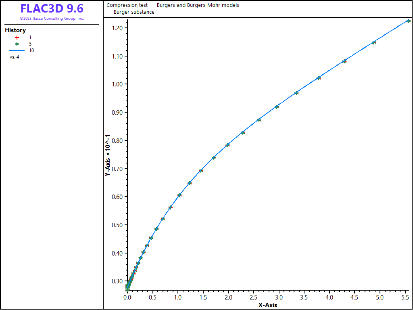
Task: Click the Y-Axis ×10^-1 label
Action: click(108, 155)
